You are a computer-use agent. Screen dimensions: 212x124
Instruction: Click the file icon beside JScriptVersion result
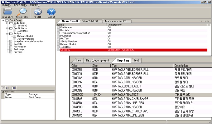(58, 42)
